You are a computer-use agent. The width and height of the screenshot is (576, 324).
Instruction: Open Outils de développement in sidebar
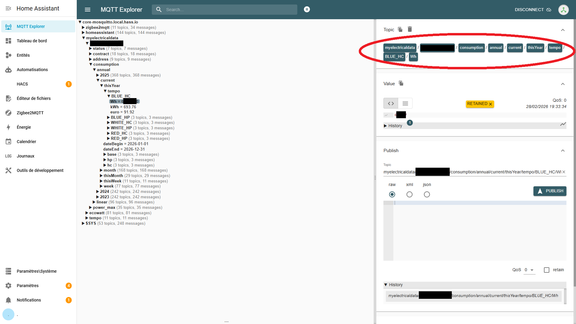40,170
